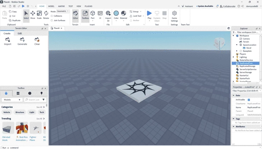Viewport: 262px width, 149px height.
Task: Open Toolbox inventory grid tab
Action: [x=18, y=93]
